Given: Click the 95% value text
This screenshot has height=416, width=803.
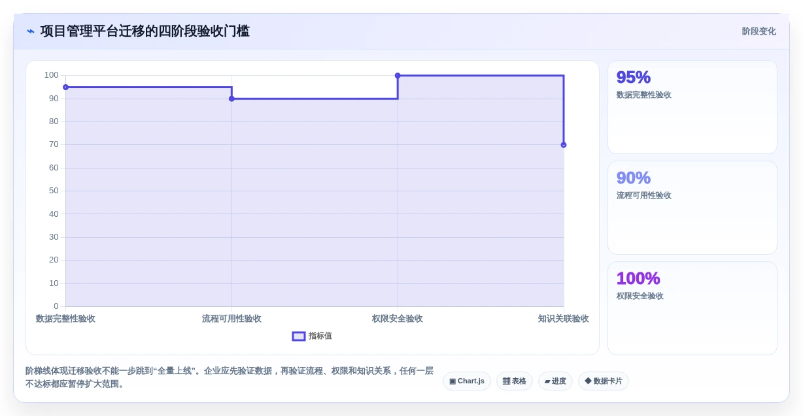Looking at the screenshot, I should 633,77.
